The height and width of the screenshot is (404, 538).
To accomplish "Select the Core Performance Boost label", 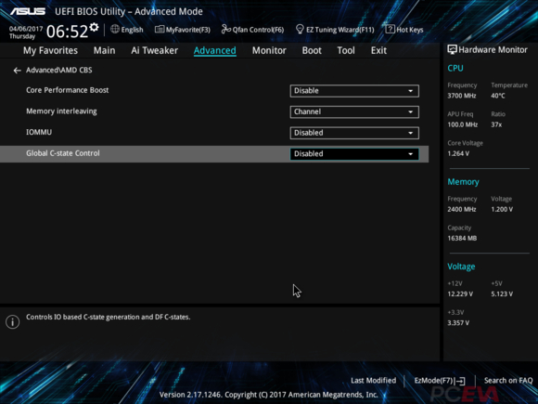I will click(x=67, y=90).
